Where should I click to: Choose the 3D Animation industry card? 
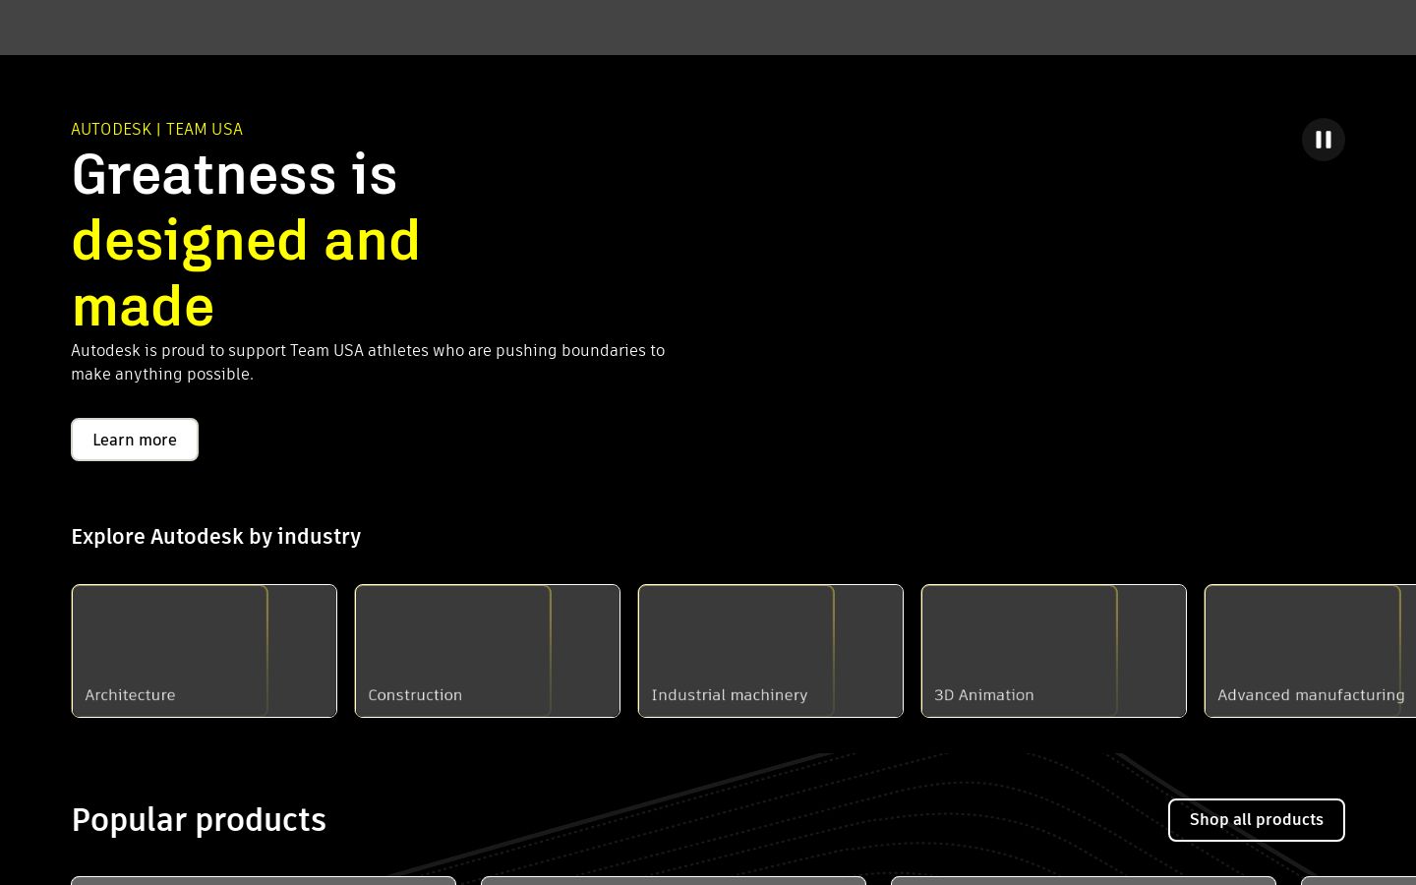[x=1054, y=651]
